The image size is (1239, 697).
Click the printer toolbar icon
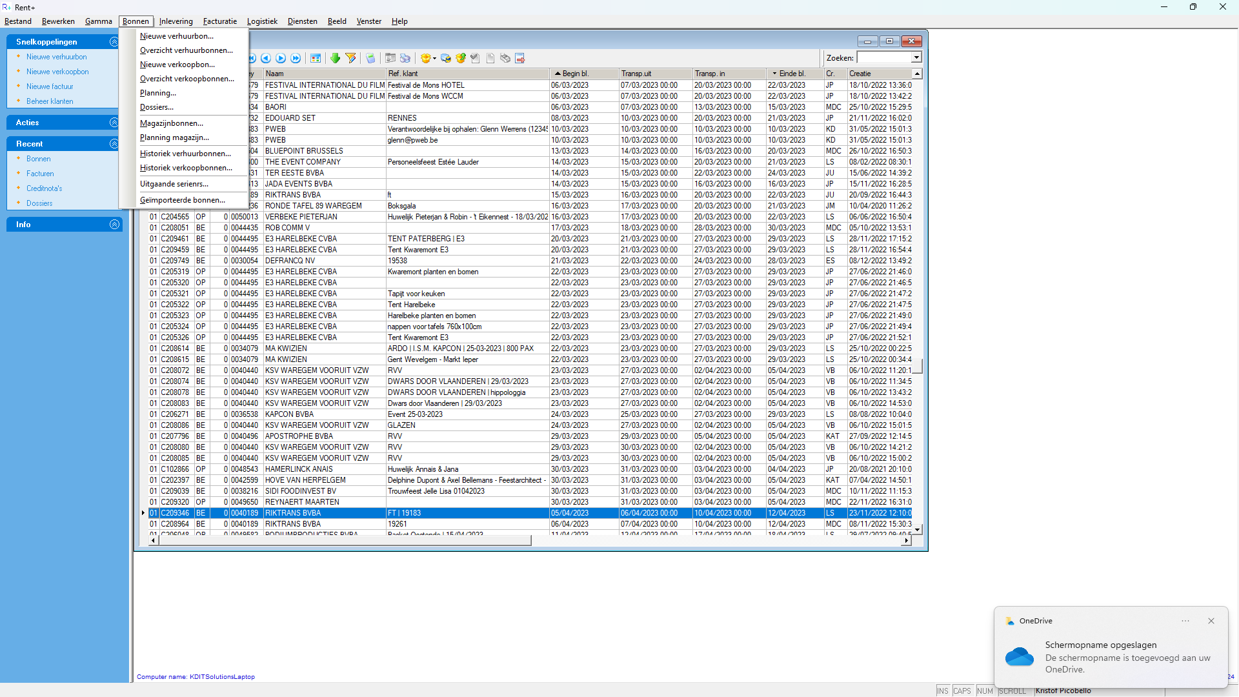[405, 58]
